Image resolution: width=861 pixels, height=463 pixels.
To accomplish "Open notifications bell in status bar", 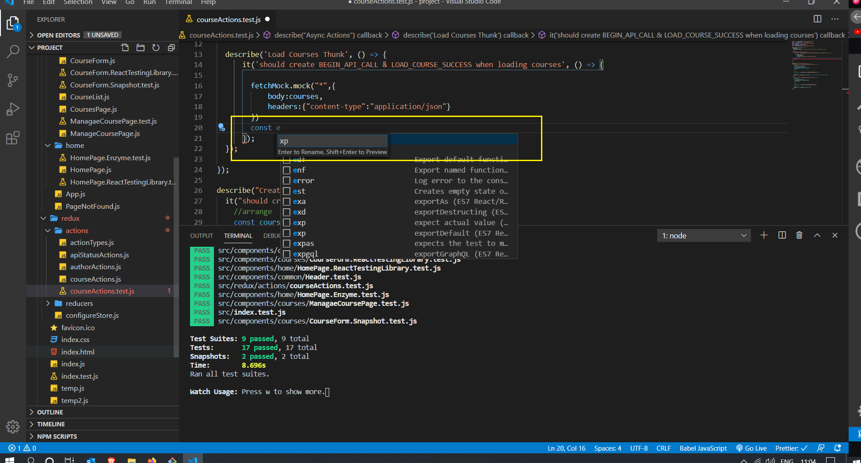I will [x=838, y=448].
